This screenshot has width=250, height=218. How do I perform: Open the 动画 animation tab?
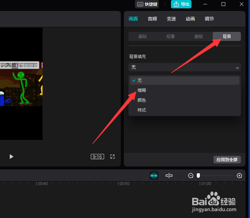coord(190,19)
